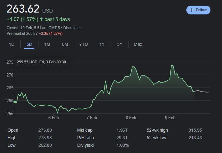Show the 1M chart view
This screenshot has width=222, height=153.
pos(47,44)
